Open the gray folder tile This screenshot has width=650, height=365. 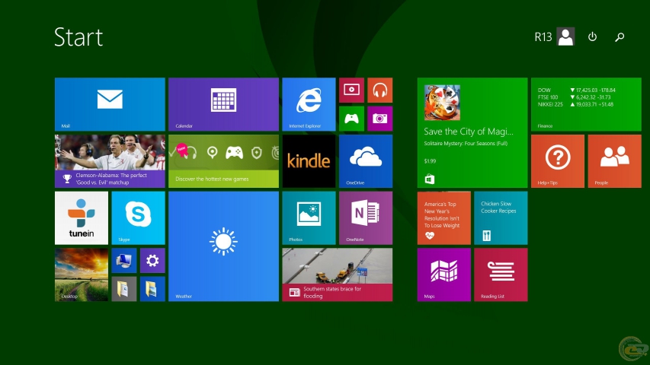click(124, 289)
